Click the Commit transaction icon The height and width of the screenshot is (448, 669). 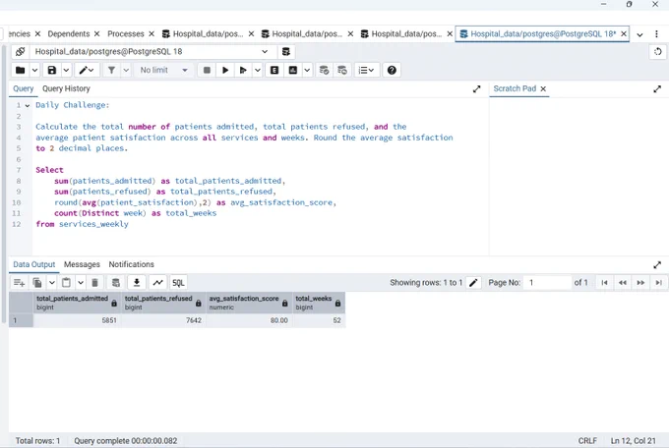click(325, 70)
